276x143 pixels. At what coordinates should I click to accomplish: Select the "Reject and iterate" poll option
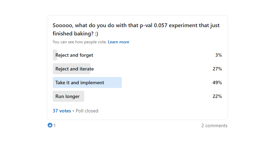[x=75, y=69]
